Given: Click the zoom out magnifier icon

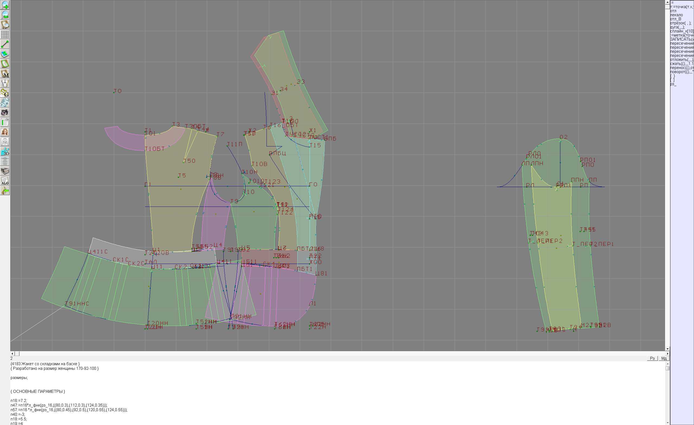Looking at the screenshot, I should pyautogui.click(x=5, y=15).
